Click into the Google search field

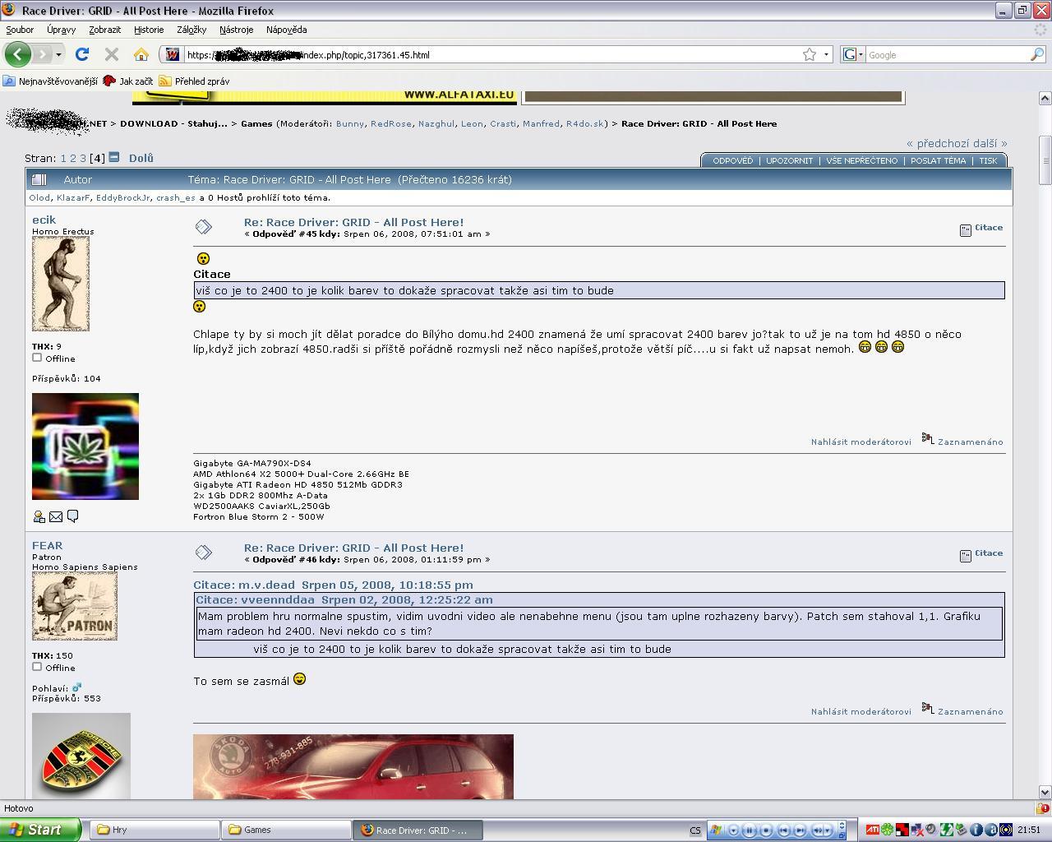pyautogui.click(x=945, y=54)
